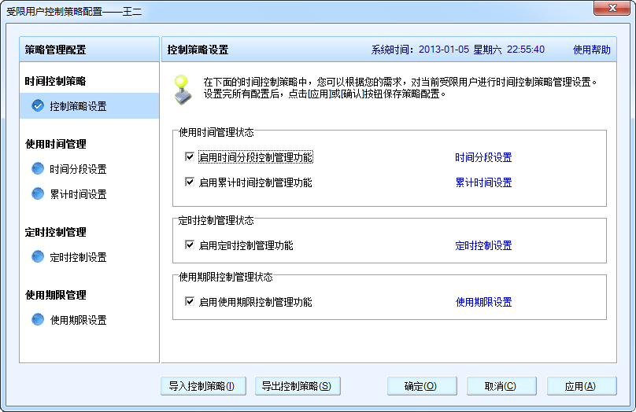Open the 使用帮助 help link
This screenshot has height=412, width=636.
[591, 50]
